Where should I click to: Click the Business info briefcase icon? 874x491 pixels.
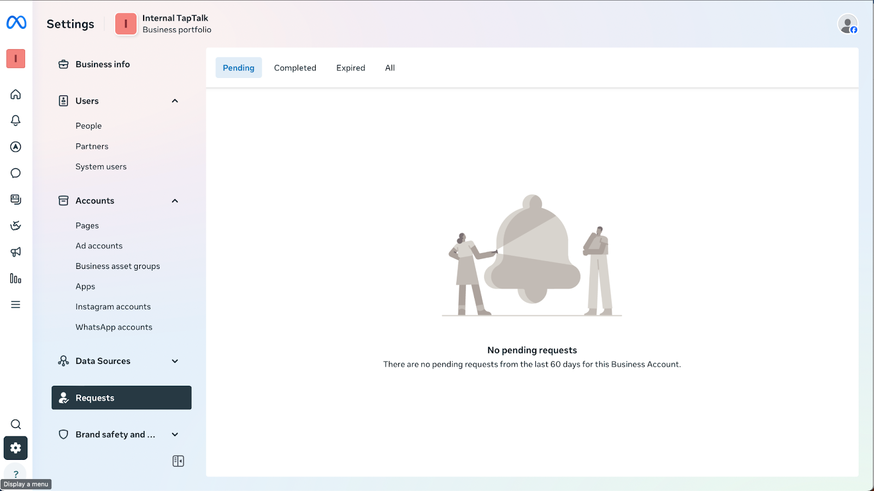click(x=63, y=64)
